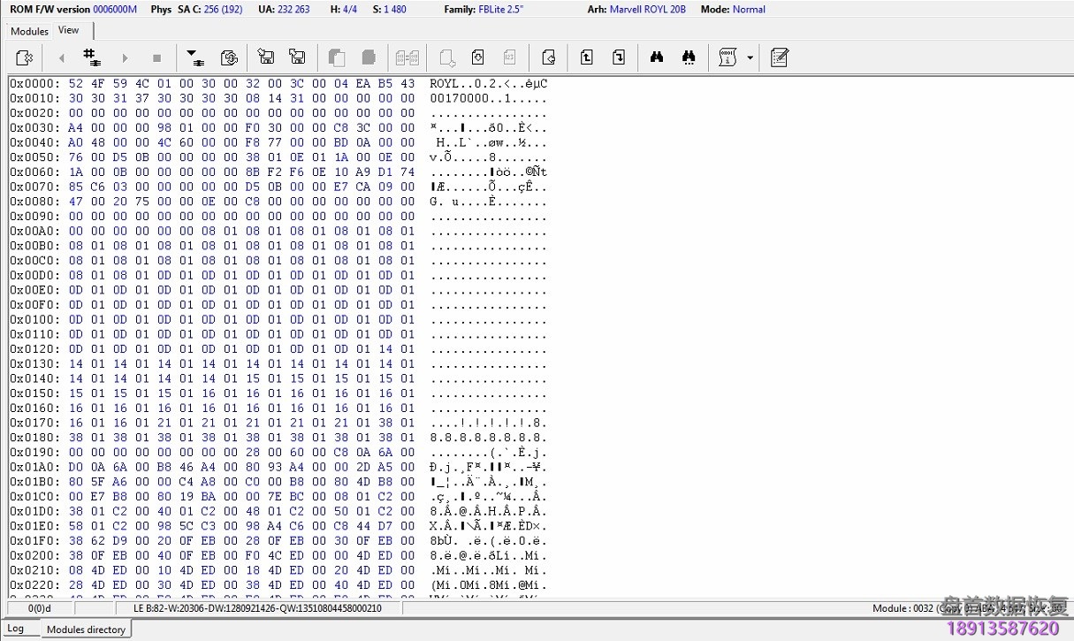Click the page icon with down-turn arrow
The image size is (1074, 641).
click(x=619, y=58)
